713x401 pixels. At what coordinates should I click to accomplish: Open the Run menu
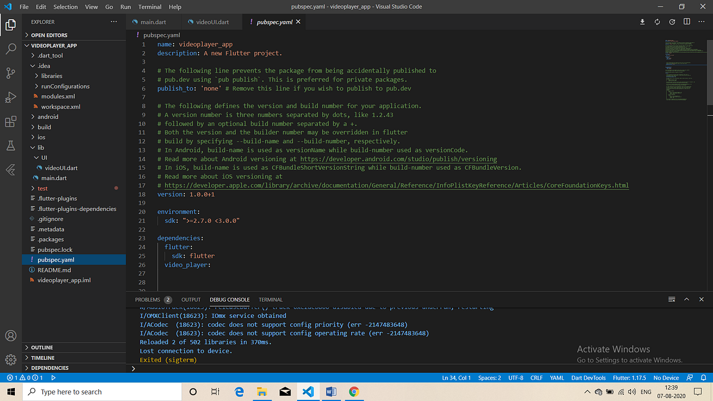point(125,7)
